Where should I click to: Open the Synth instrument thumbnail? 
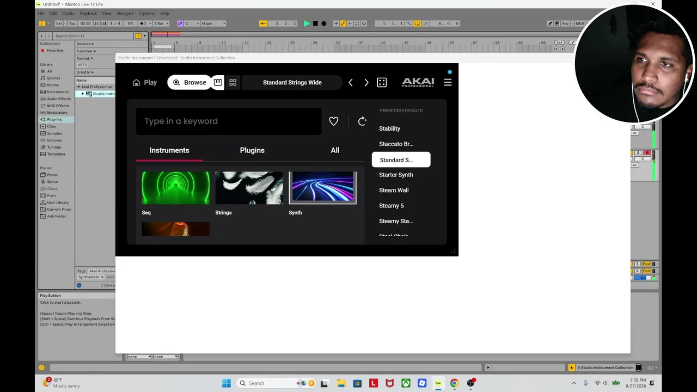click(322, 188)
